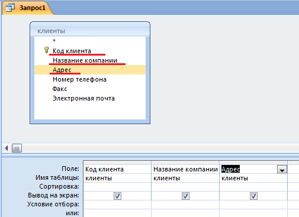The width and height of the screenshot is (299, 217).
Task: Click the или: row label
Action: click(72, 213)
